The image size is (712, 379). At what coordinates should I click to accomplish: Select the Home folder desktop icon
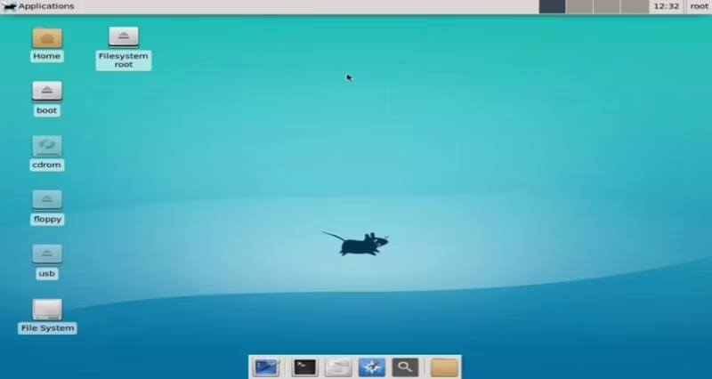47,38
